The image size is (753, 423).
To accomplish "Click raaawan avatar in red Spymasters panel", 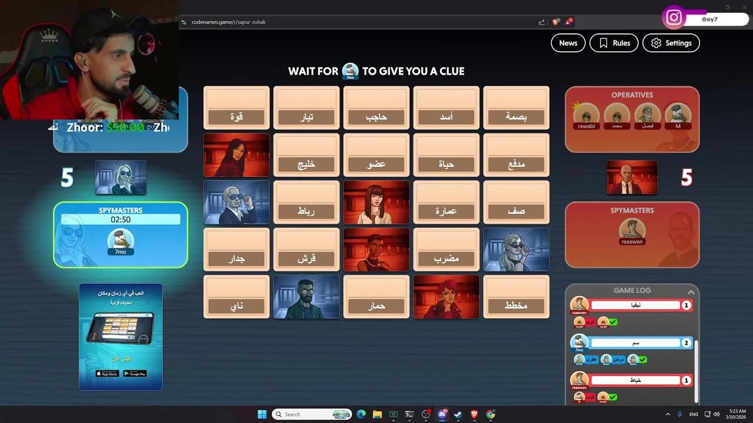I will tap(632, 231).
